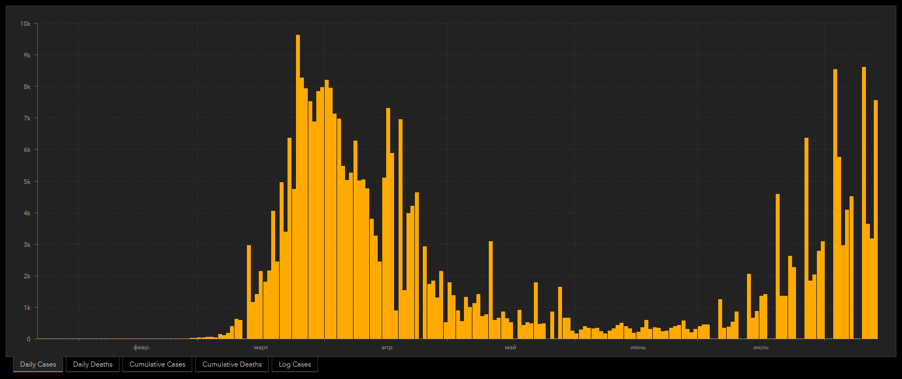Viewport: 902px width, 379px height.
Task: Click the февр. month axis label
Action: point(142,348)
